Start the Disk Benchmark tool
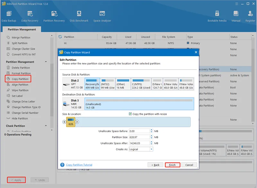Image resolution: width=257 pixels, height=188 pixels. [x=79, y=16]
